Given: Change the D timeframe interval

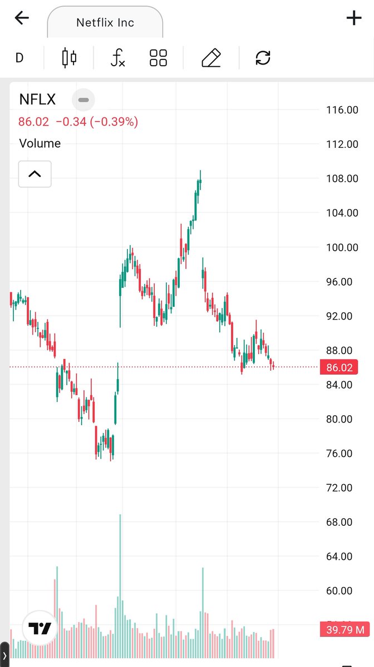Looking at the screenshot, I should [x=19, y=58].
